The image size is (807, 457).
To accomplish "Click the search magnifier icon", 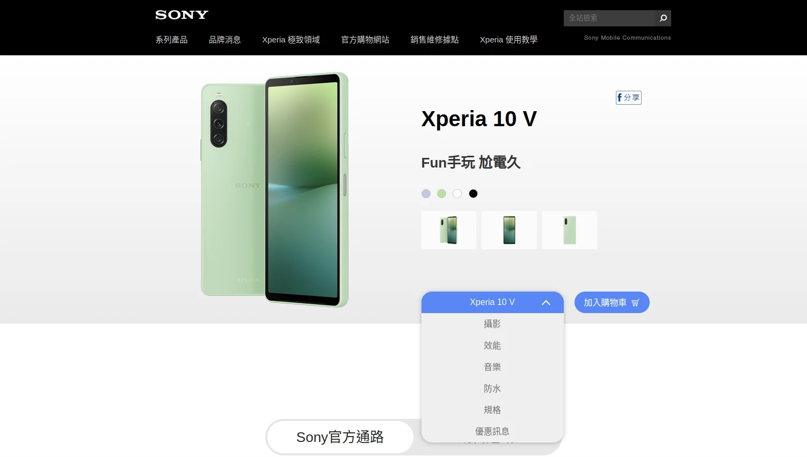I will (x=663, y=18).
